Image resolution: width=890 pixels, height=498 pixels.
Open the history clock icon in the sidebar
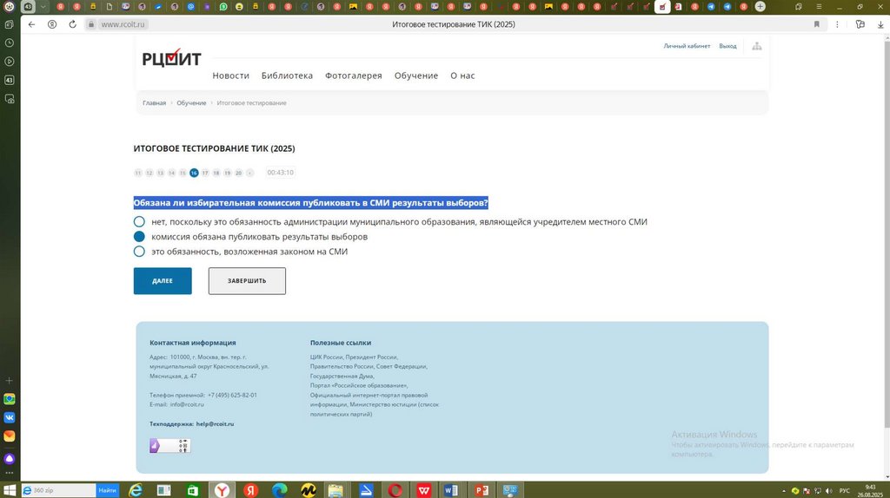pos(9,43)
